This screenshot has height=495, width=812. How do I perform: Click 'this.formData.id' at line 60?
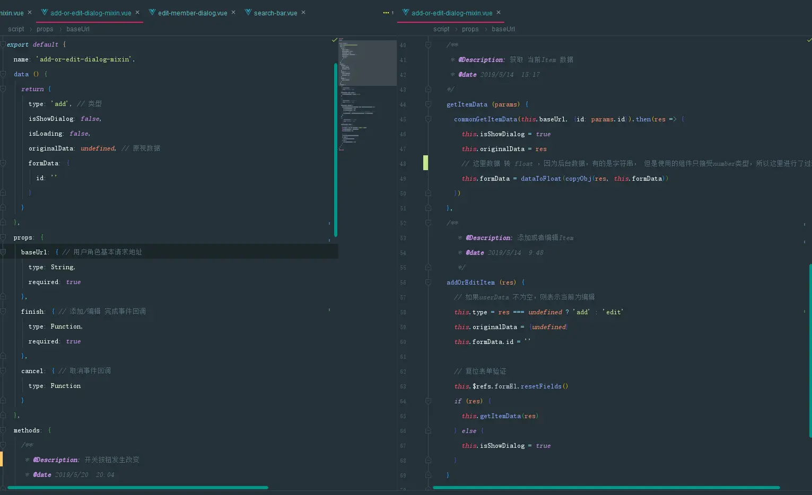coord(484,342)
